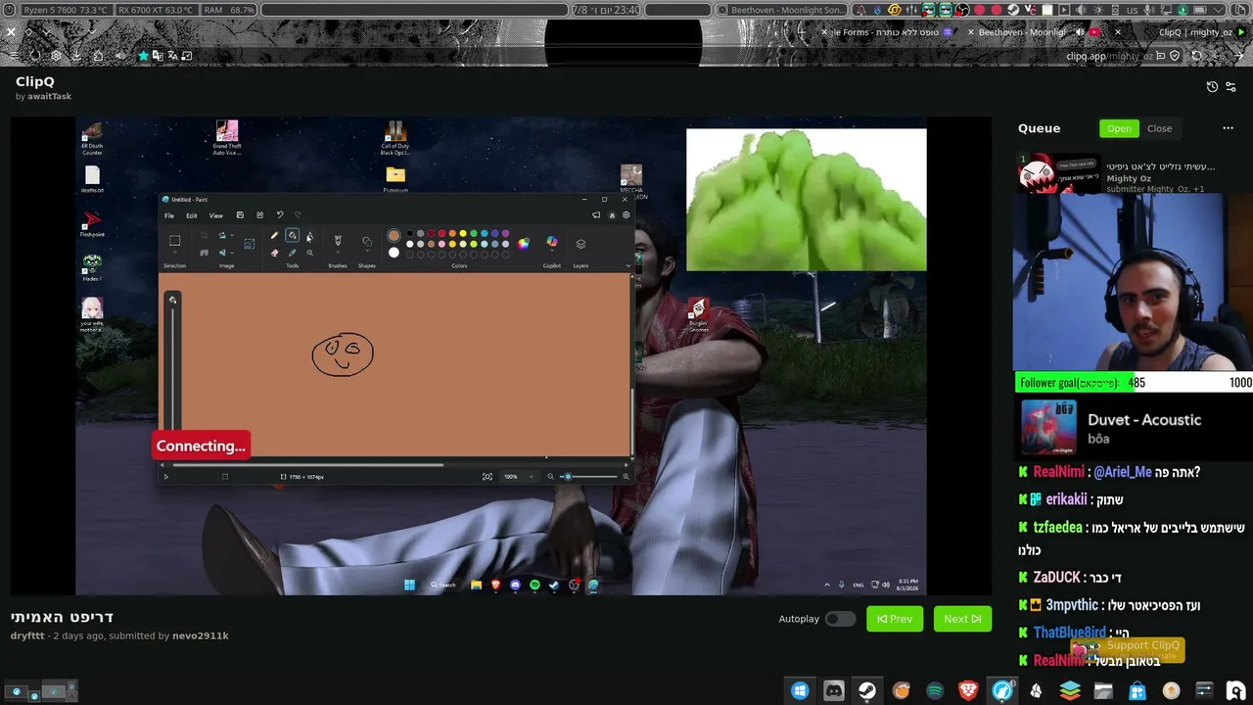The width and height of the screenshot is (1253, 705).
Task: Open Discord from the taskbar
Action: (834, 691)
